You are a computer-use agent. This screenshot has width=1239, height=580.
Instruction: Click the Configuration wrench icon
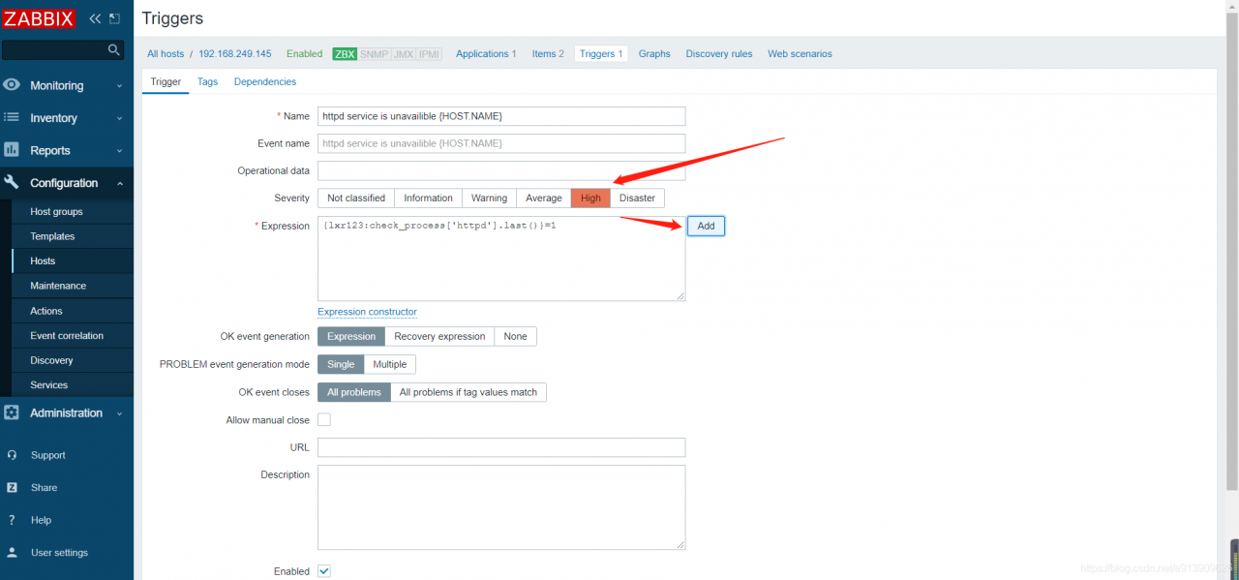coord(12,182)
